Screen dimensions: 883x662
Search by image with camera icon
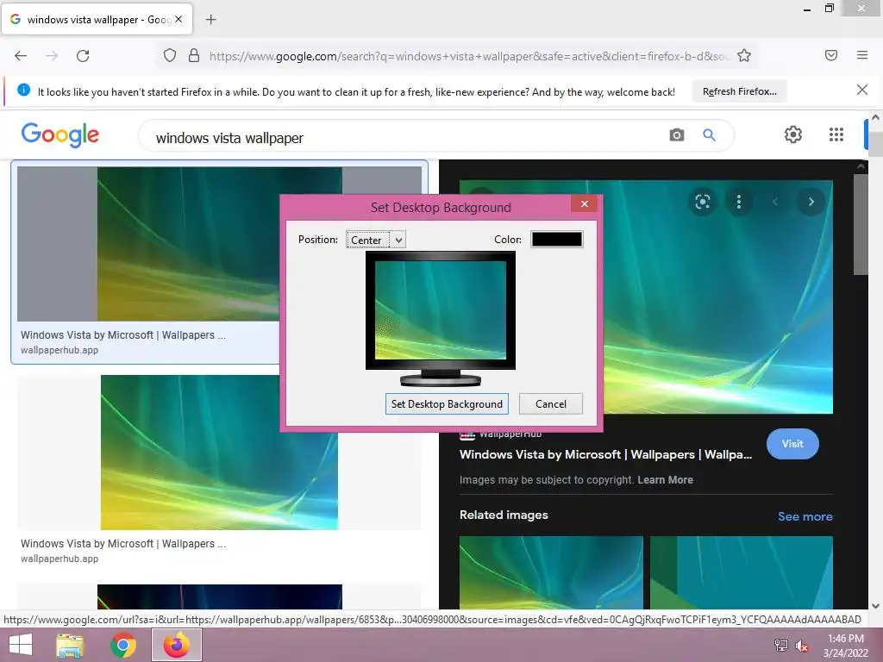point(677,135)
